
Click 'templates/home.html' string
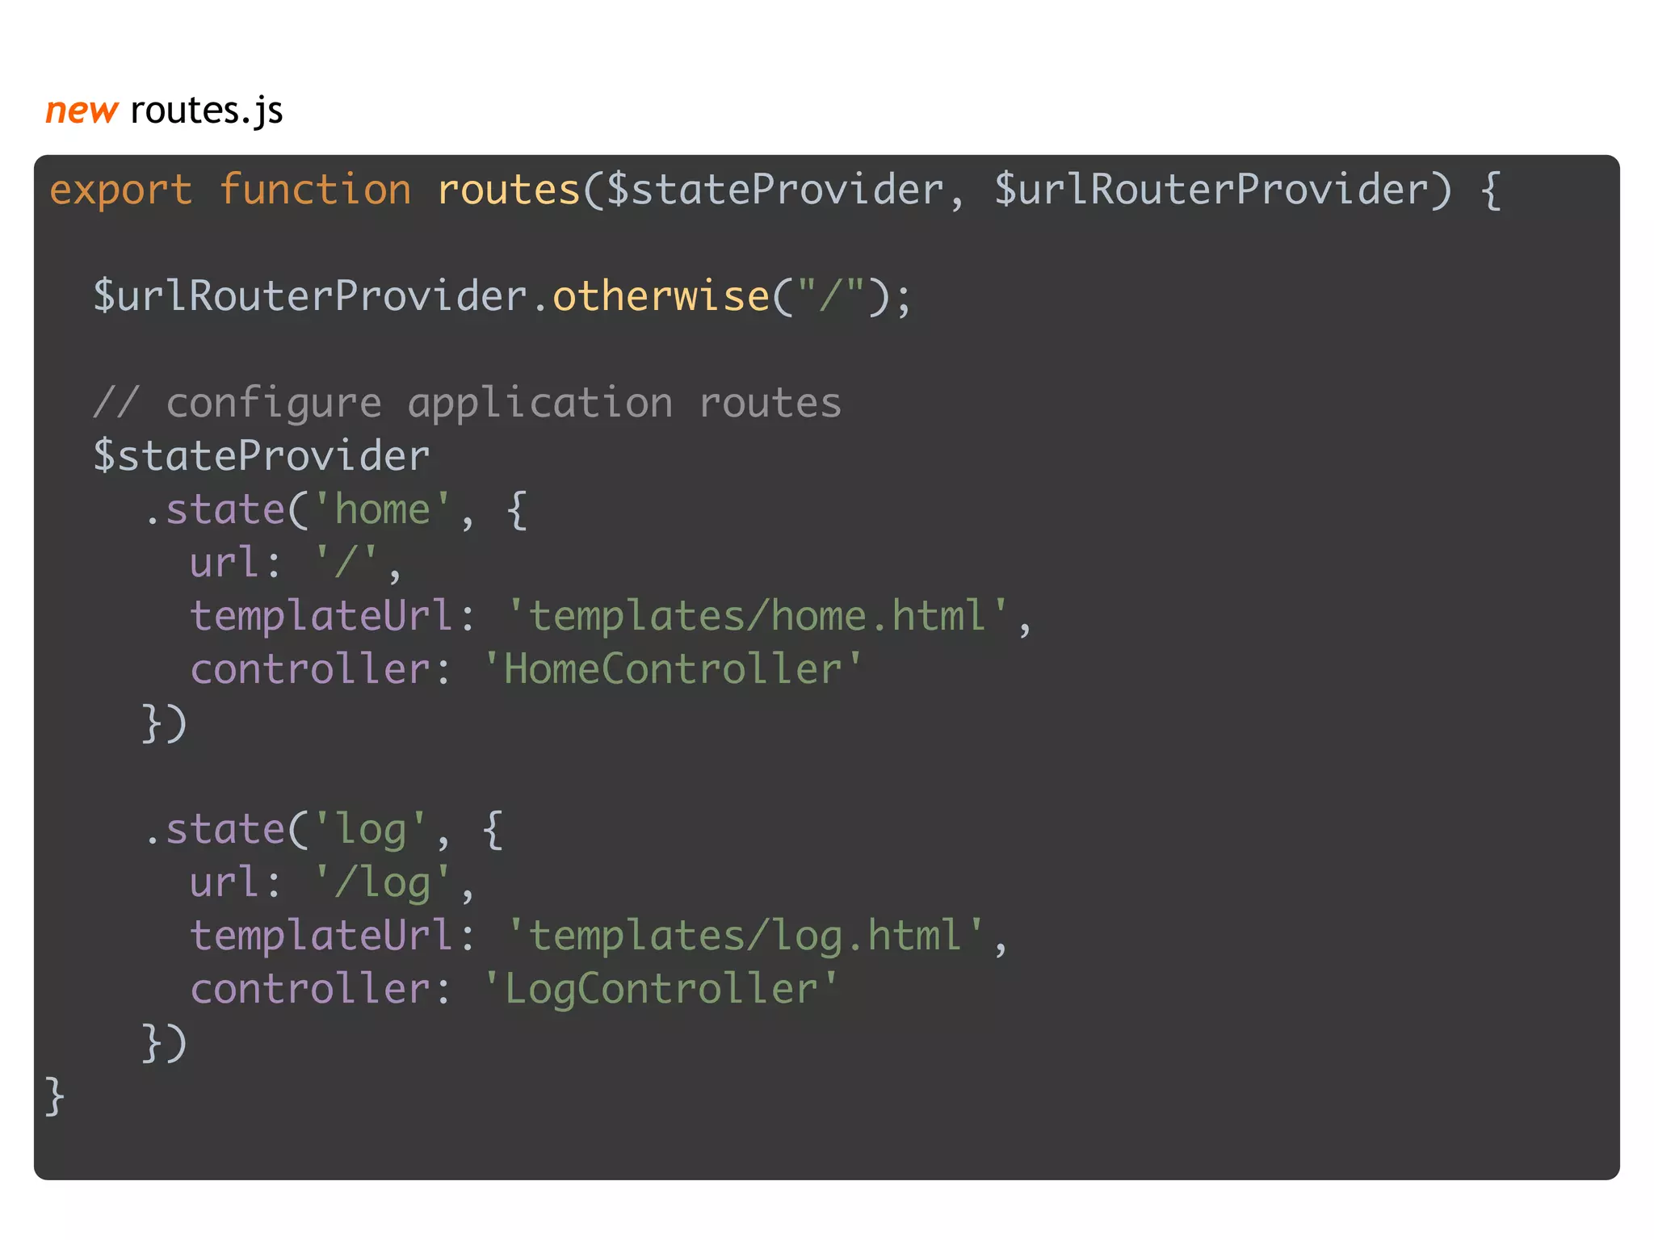tap(758, 616)
